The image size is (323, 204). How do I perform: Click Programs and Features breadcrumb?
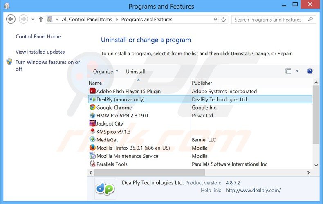(147, 20)
